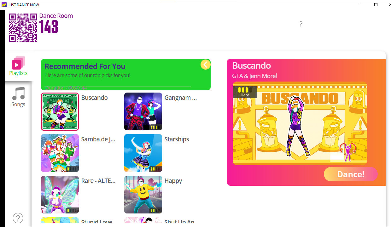Maximize the Just Dance Now window
The height and width of the screenshot is (227, 391).
click(x=376, y=5)
